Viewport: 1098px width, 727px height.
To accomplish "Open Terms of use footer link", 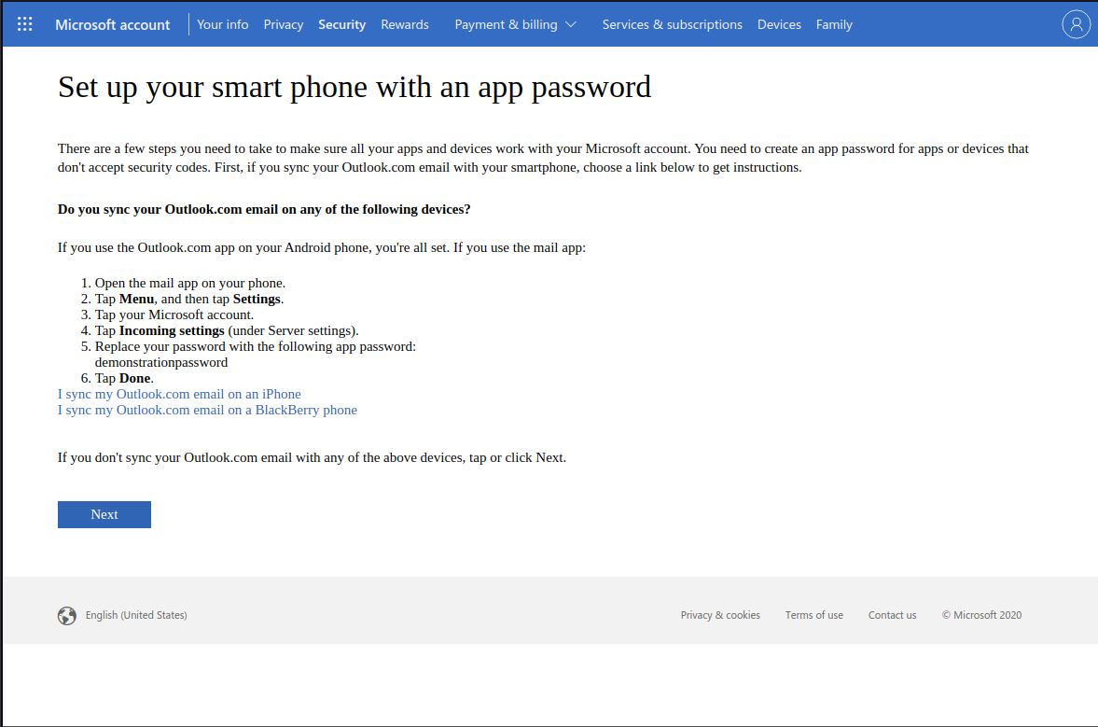I will (x=813, y=615).
